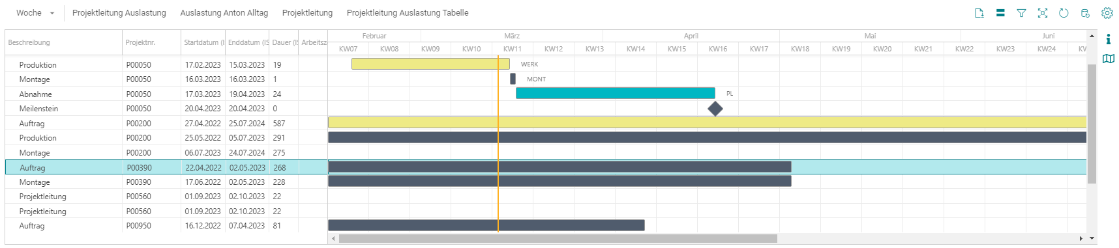Click the info icon on right sidebar
The height and width of the screenshot is (248, 1119).
pyautogui.click(x=1108, y=39)
